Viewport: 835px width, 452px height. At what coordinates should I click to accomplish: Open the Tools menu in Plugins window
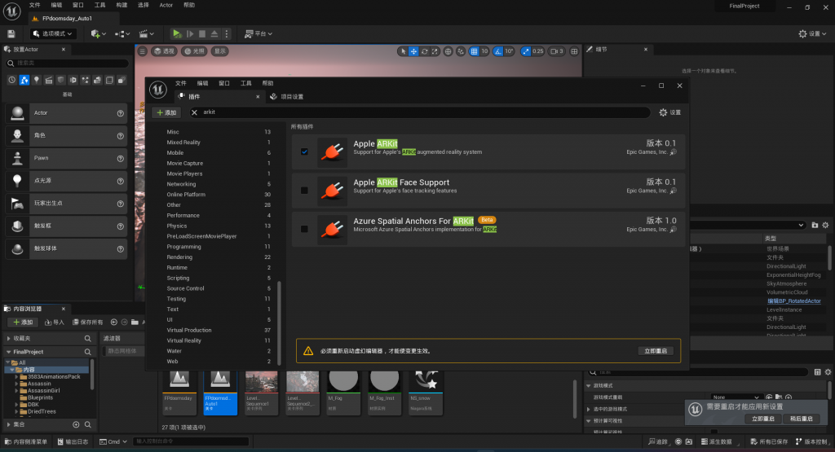[x=246, y=84]
